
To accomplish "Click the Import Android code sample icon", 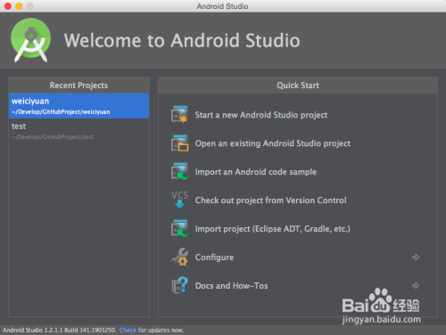I will coord(179,171).
